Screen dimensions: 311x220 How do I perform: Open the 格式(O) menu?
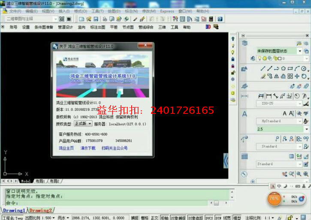click(80, 11)
